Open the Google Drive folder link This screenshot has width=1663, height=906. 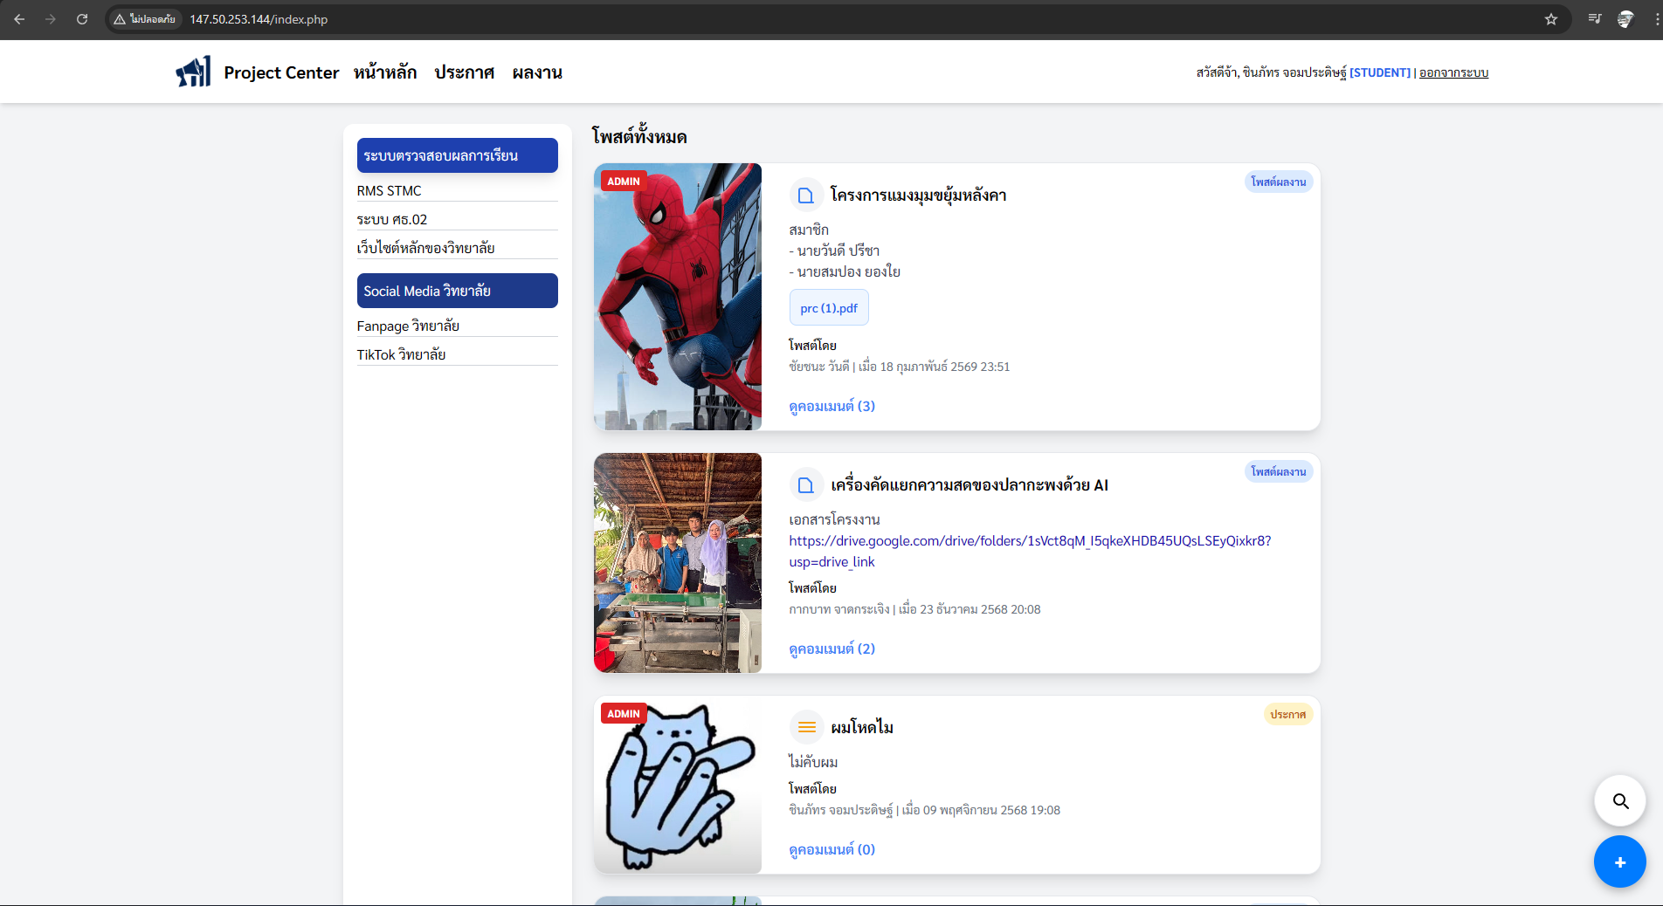(x=1029, y=541)
